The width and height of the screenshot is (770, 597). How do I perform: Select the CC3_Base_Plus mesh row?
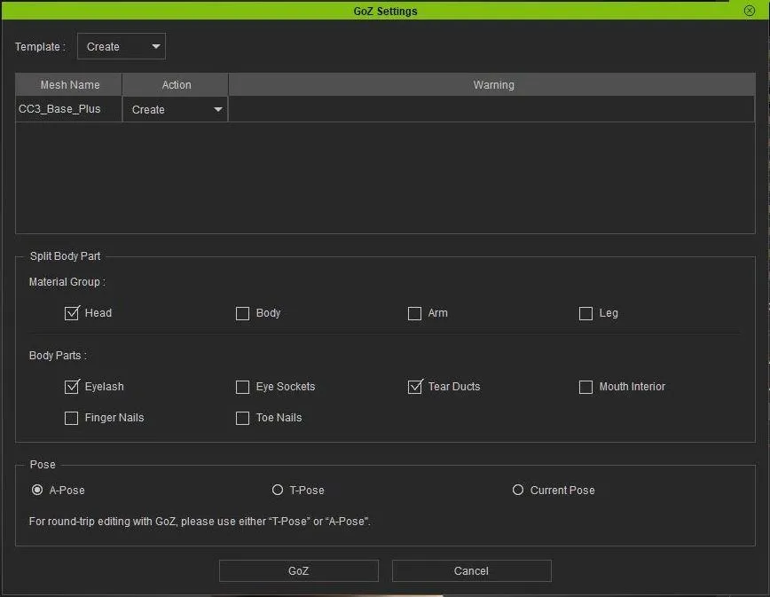pos(60,109)
